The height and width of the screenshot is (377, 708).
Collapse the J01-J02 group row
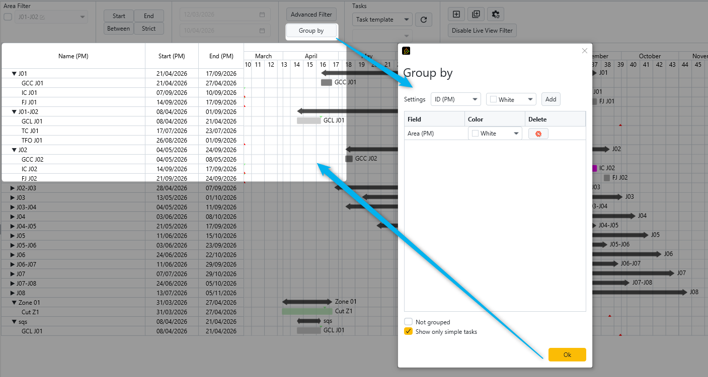15,112
